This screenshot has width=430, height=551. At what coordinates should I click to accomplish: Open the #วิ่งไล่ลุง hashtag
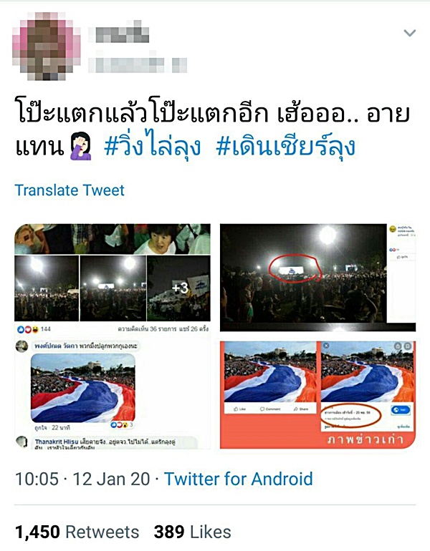coord(153,147)
